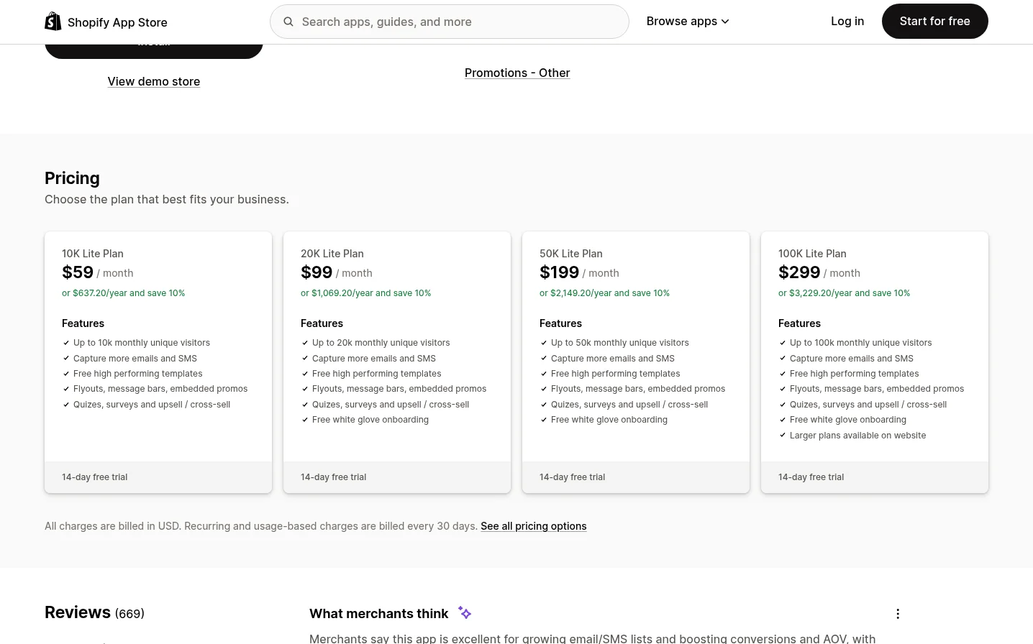Expand the Browse apps dropdown
This screenshot has width=1033, height=644.
coord(688,22)
